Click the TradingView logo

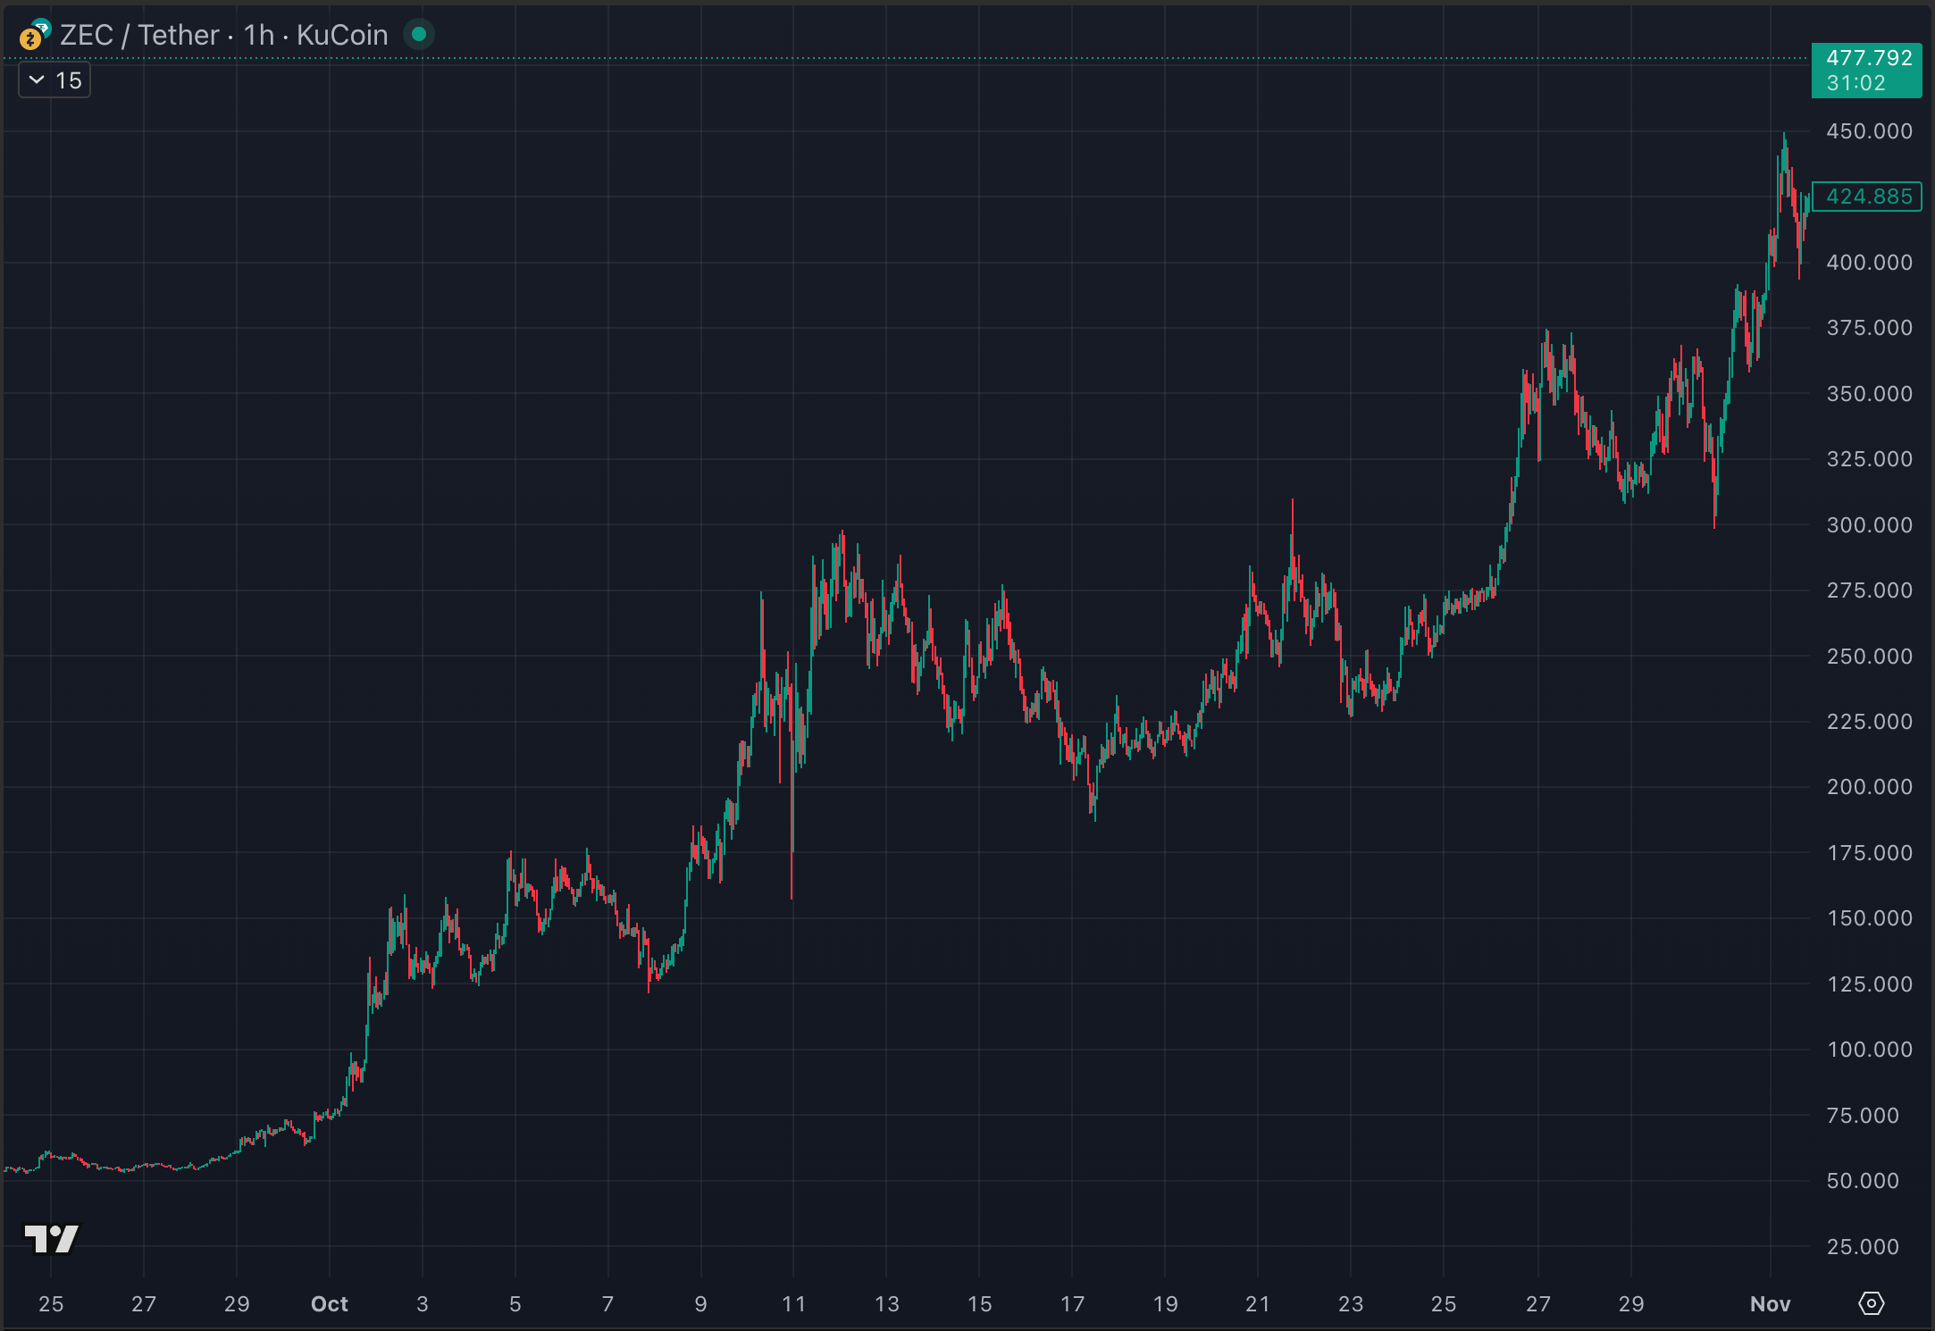(x=51, y=1238)
